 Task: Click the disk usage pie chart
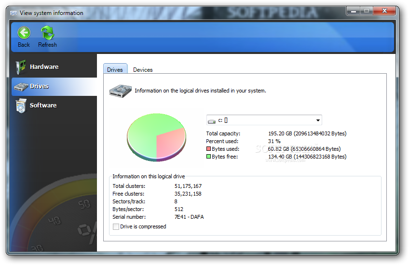(156, 137)
